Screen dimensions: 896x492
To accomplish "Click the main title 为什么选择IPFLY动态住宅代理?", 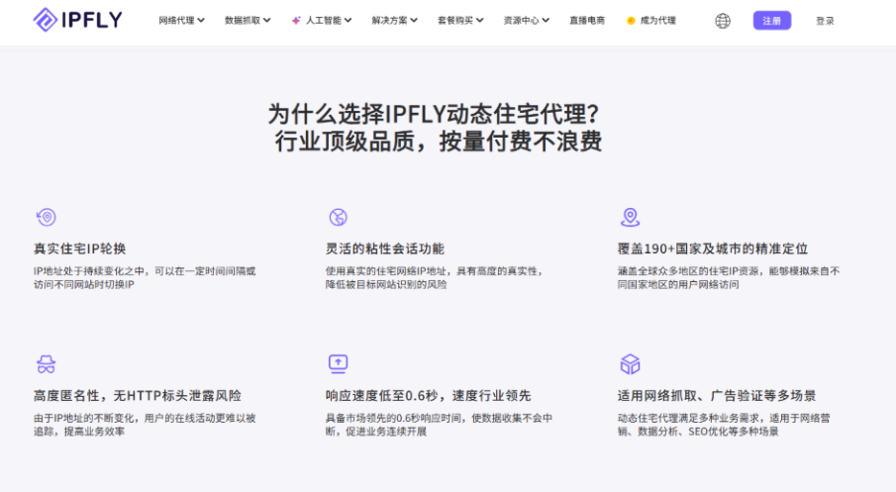I will pyautogui.click(x=433, y=114).
